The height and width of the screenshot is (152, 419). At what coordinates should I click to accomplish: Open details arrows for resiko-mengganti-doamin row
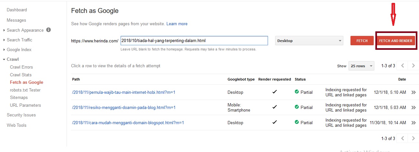click(413, 107)
